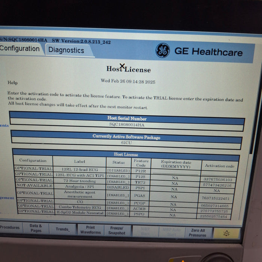The height and width of the screenshot is (262, 262).
Task: Select status field for 72 Hour trending
Action: point(118,182)
